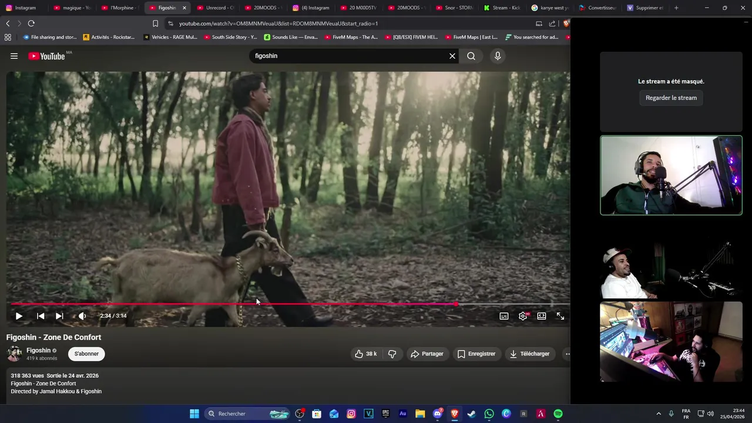752x423 pixels.
Task: Open Figoshin channel name link
Action: coord(39,350)
